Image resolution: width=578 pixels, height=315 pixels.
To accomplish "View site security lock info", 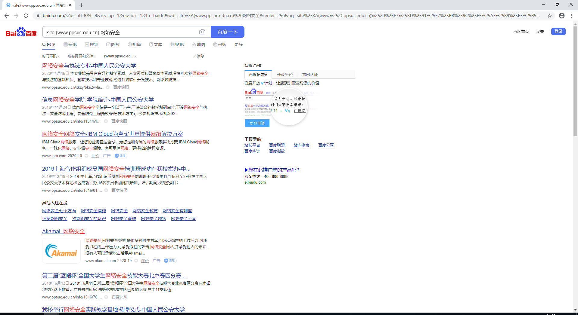I will [38, 16].
